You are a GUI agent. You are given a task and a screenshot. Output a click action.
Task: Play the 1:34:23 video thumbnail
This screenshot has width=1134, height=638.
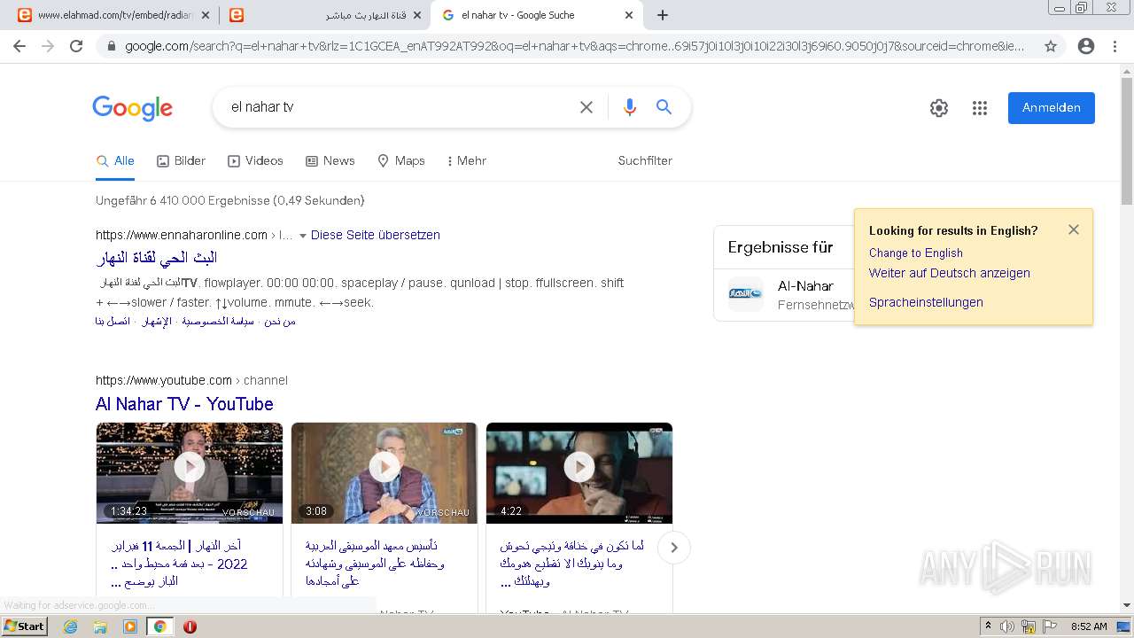point(190,473)
